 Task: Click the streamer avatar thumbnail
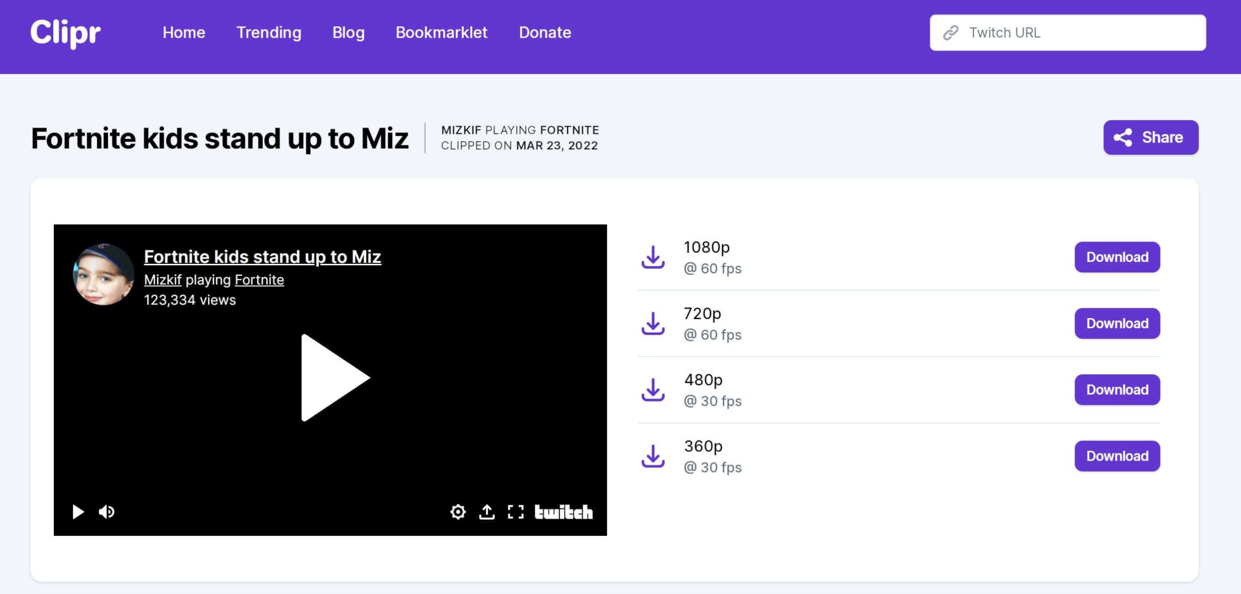coord(103,274)
